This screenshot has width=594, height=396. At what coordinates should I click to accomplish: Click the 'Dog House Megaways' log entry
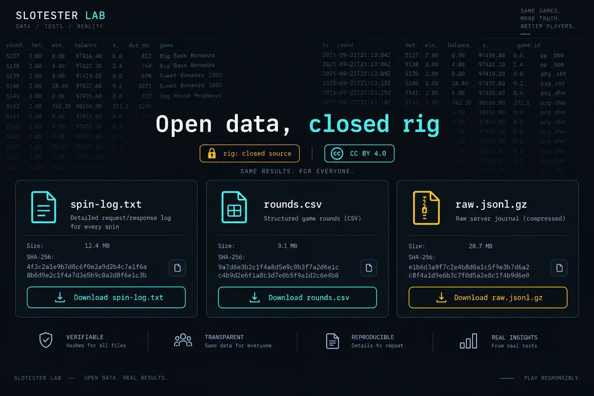click(x=190, y=96)
